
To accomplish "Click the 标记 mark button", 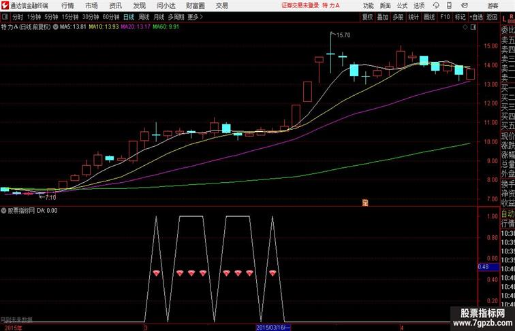I will click(460, 17).
